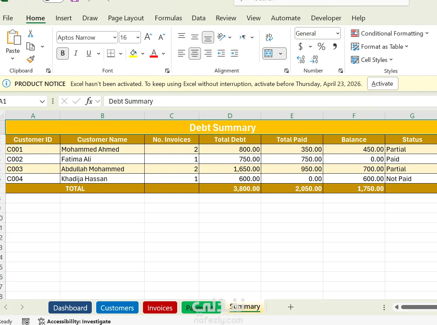Open the font size dropdown
The height and width of the screenshot is (325, 437).
(x=138, y=37)
